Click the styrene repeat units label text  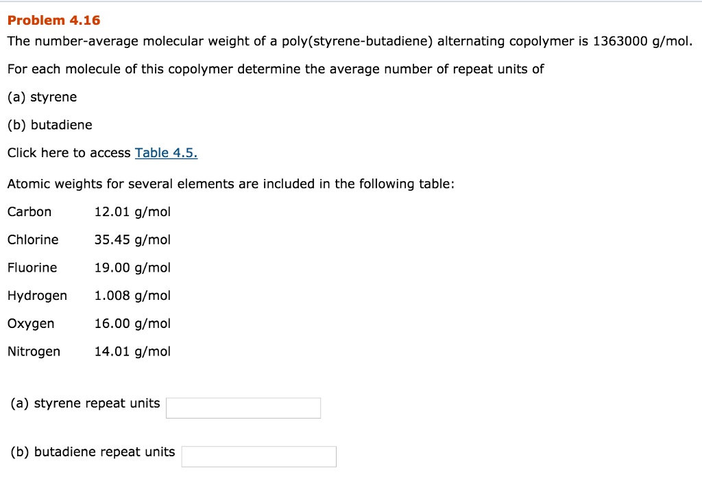(86, 403)
